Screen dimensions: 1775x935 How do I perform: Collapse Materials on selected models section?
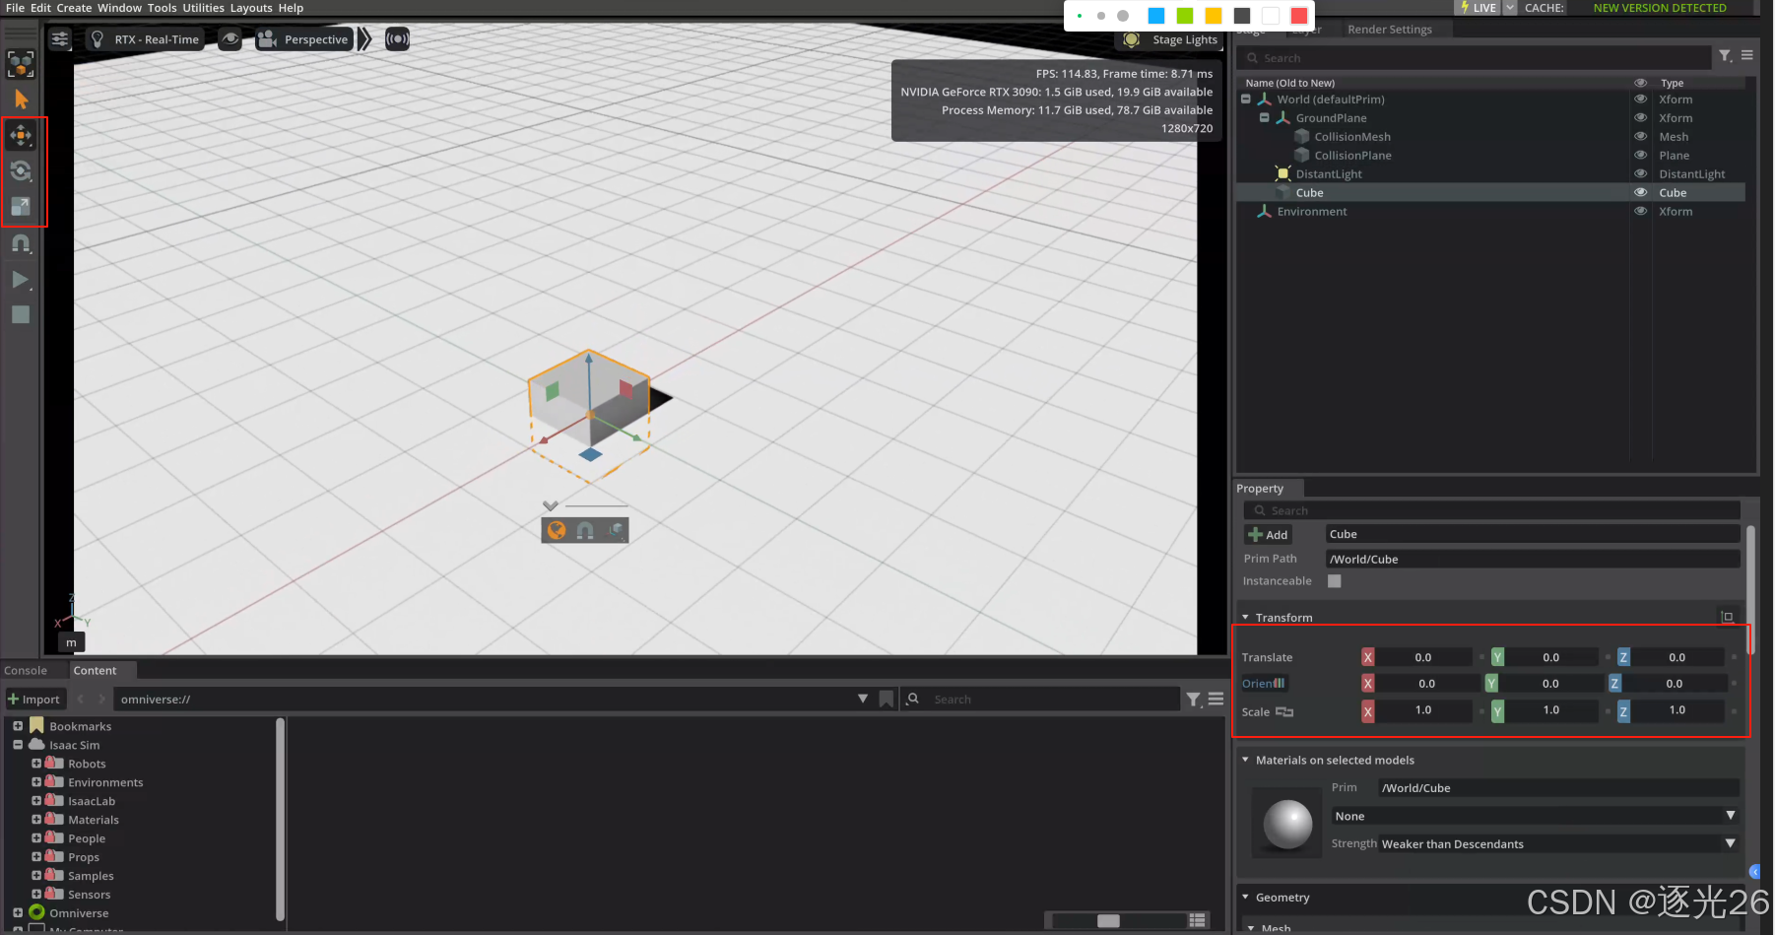1245,760
